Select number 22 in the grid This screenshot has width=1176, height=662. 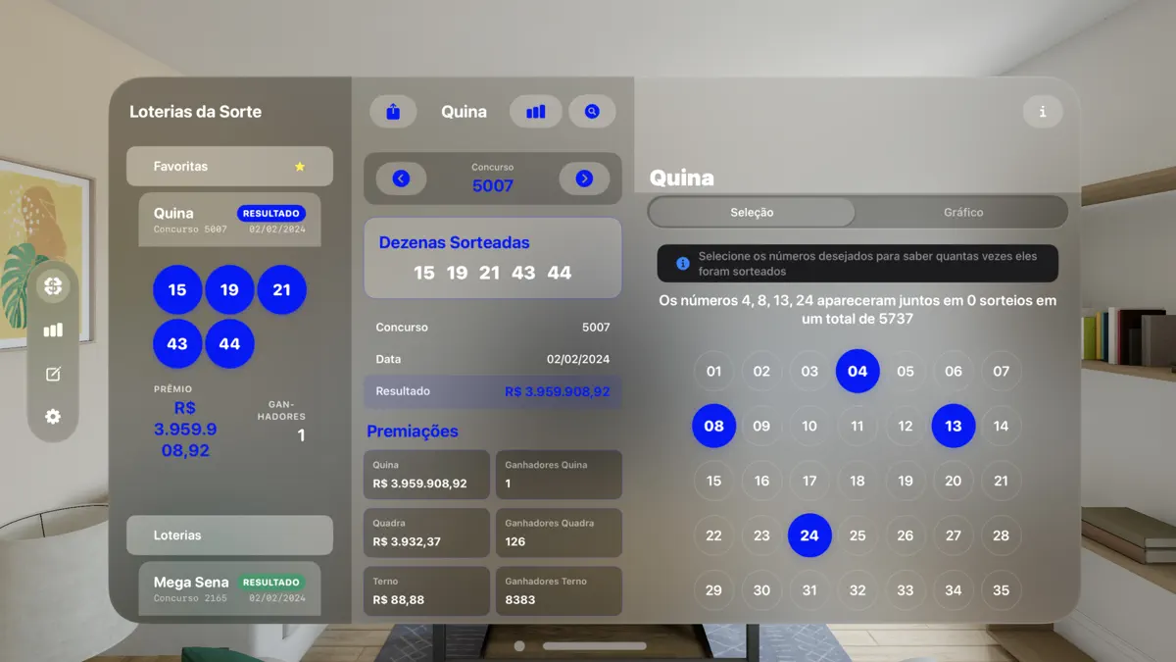tap(713, 535)
